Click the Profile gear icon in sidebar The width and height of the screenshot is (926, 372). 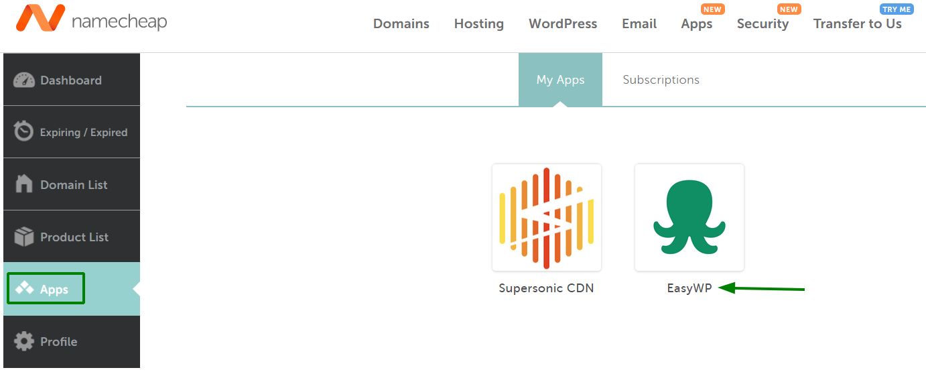coord(24,341)
